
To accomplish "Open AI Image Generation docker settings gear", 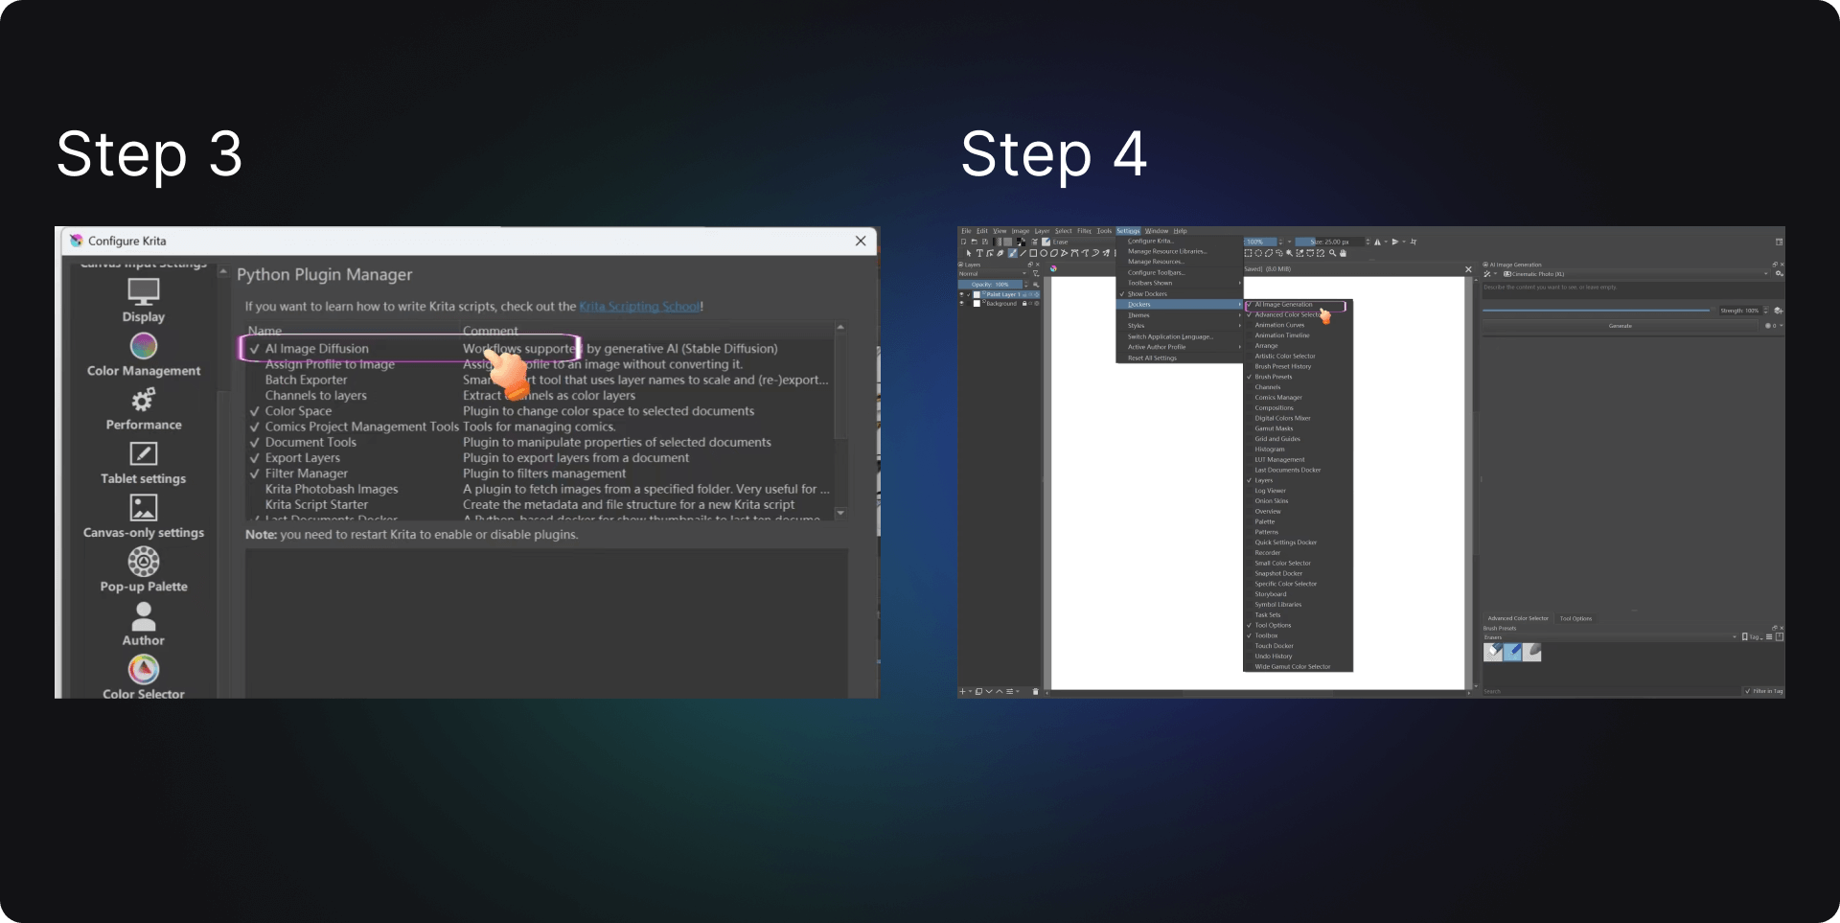I will tap(1779, 274).
